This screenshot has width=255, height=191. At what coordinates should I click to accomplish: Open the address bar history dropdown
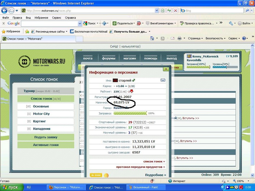click(157, 11)
